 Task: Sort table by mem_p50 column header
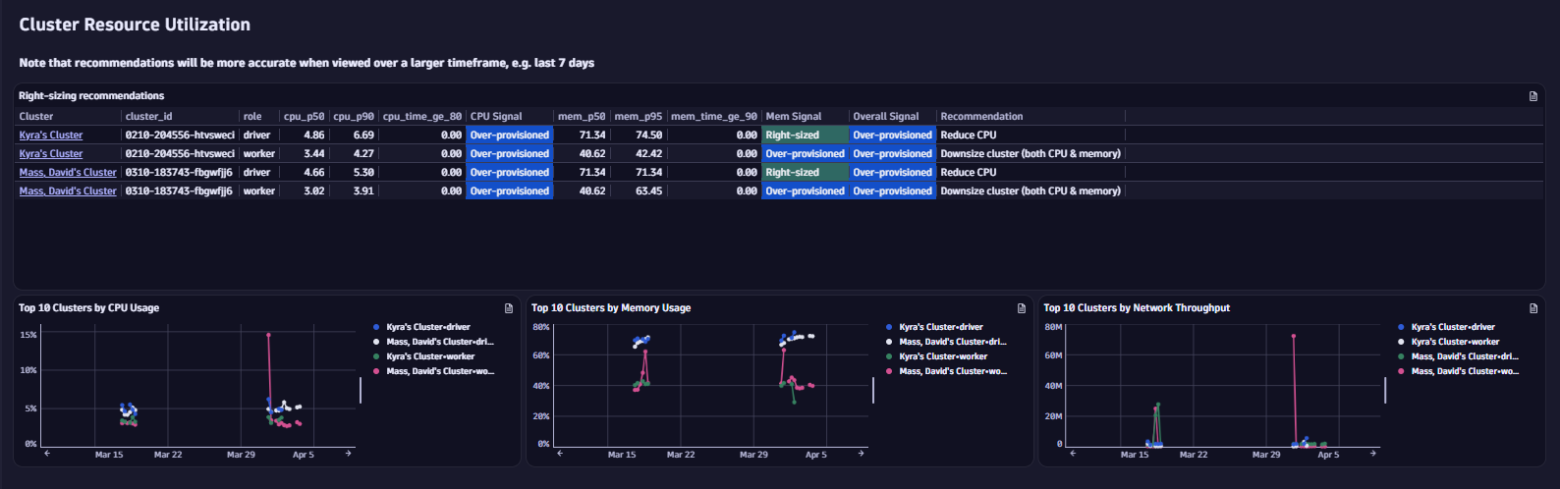click(582, 116)
